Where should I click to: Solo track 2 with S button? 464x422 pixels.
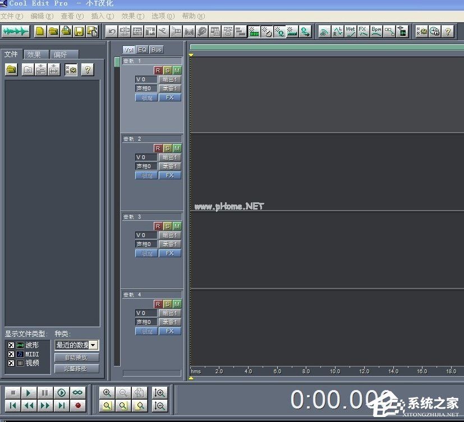point(167,149)
